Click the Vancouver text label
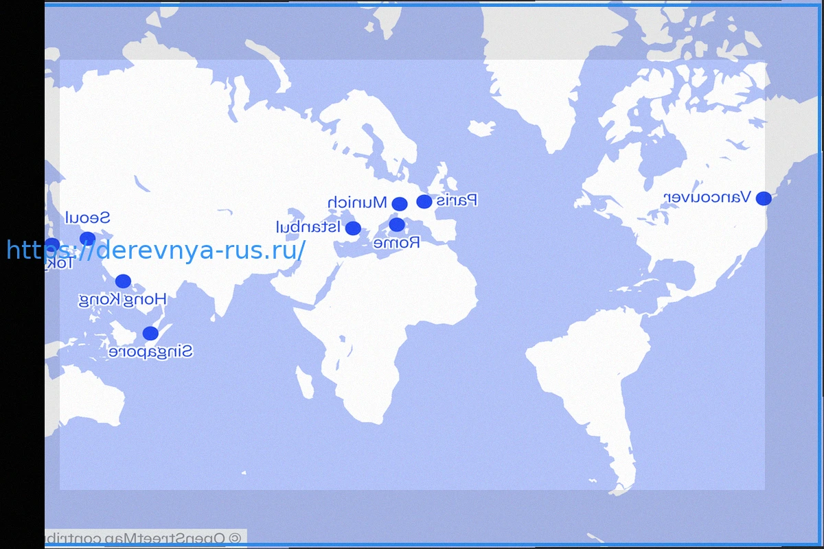Image resolution: width=824 pixels, height=549 pixels. (x=707, y=198)
